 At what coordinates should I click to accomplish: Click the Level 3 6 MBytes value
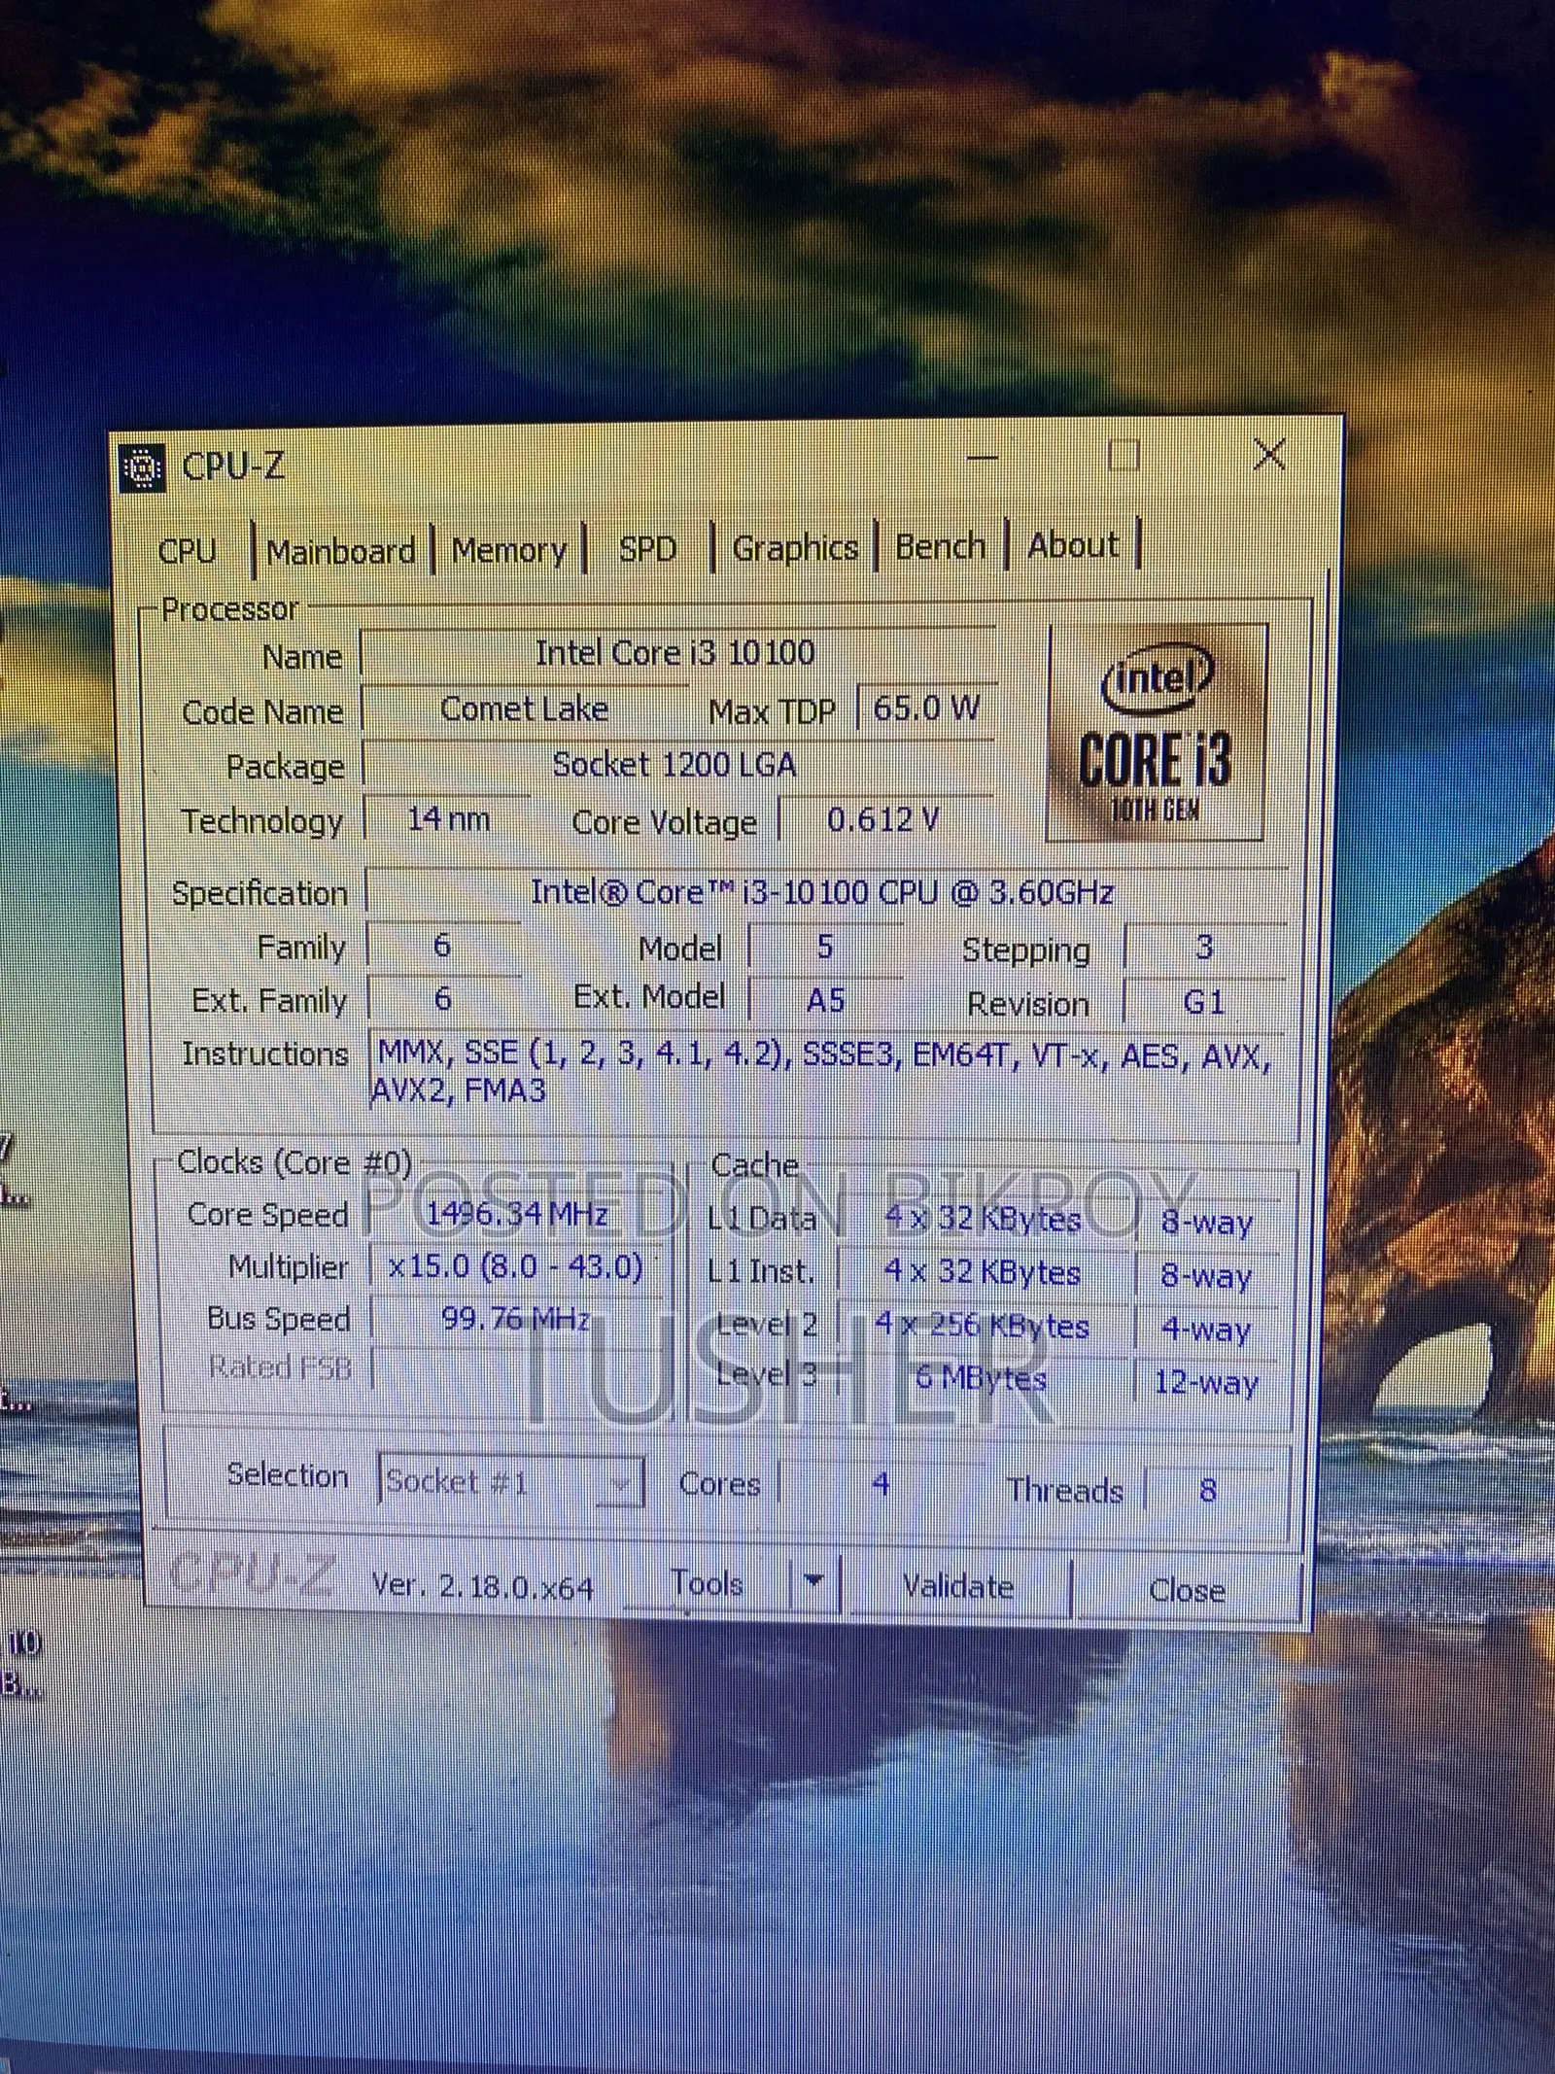click(982, 1378)
